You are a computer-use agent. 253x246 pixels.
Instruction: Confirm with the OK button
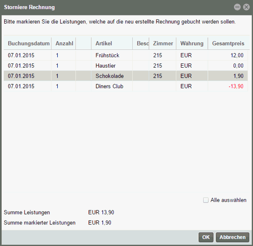(x=206, y=237)
